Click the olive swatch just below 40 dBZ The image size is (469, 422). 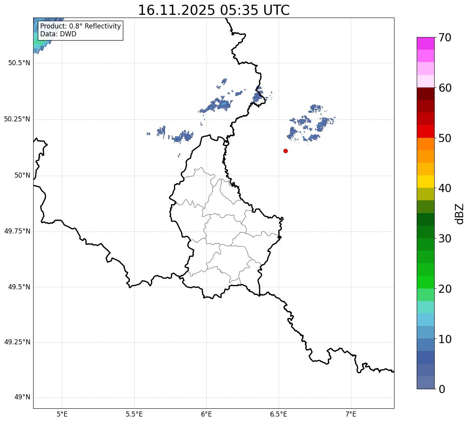coord(425,194)
